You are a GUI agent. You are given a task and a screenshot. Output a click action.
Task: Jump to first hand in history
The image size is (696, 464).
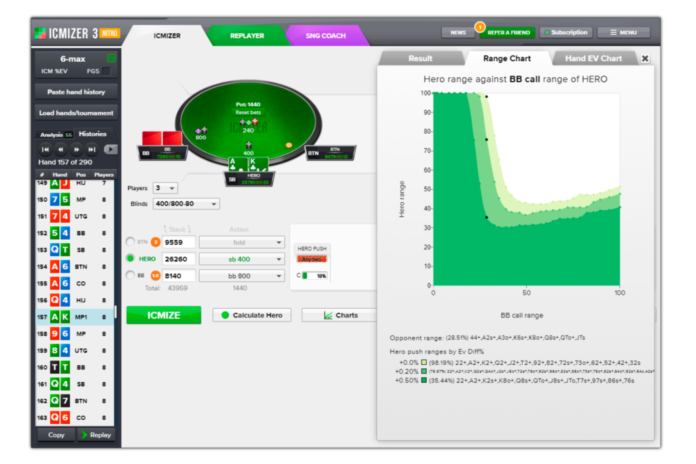(x=46, y=149)
